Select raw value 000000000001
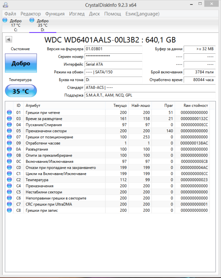Viewport: 221px width, 278px height. pyautogui.click(x=194, y=204)
